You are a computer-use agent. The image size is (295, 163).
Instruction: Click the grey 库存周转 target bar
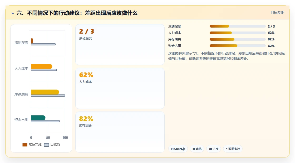tap(48, 96)
